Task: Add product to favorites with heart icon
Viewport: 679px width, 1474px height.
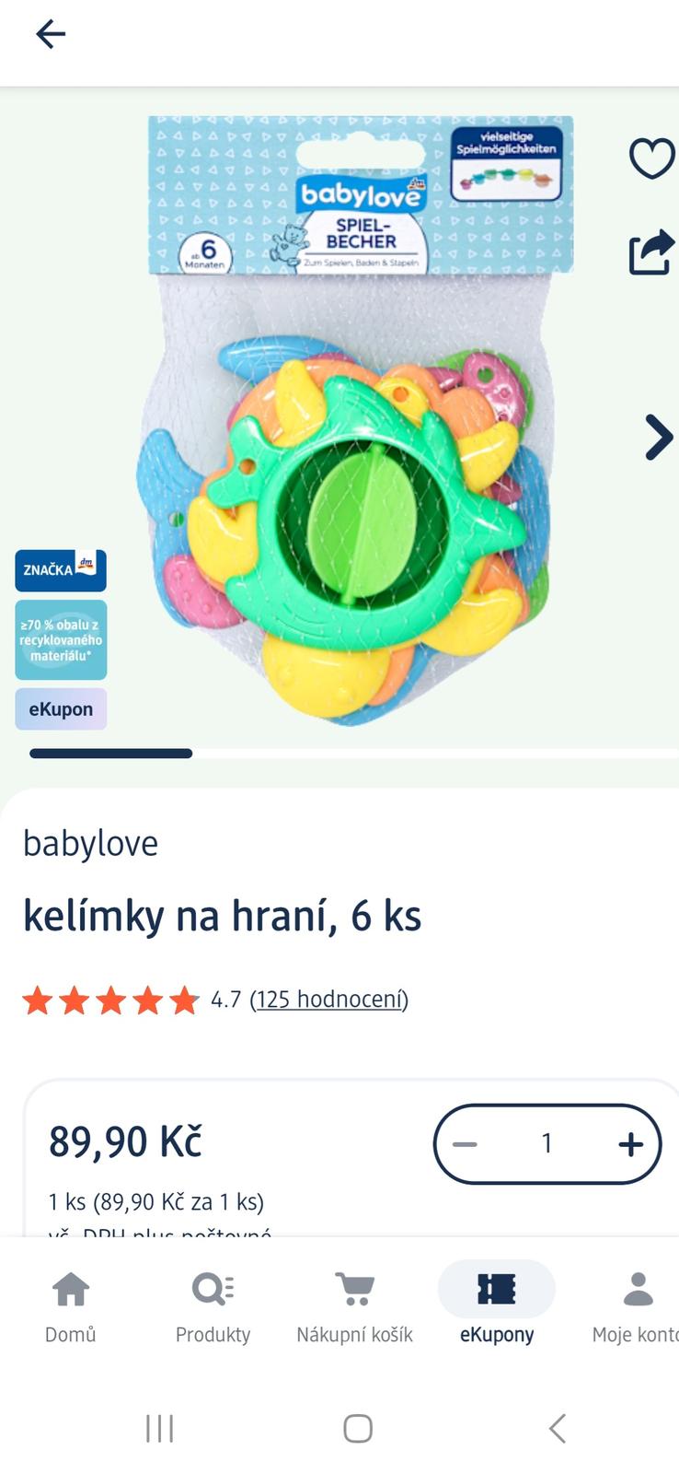Action: point(651,158)
